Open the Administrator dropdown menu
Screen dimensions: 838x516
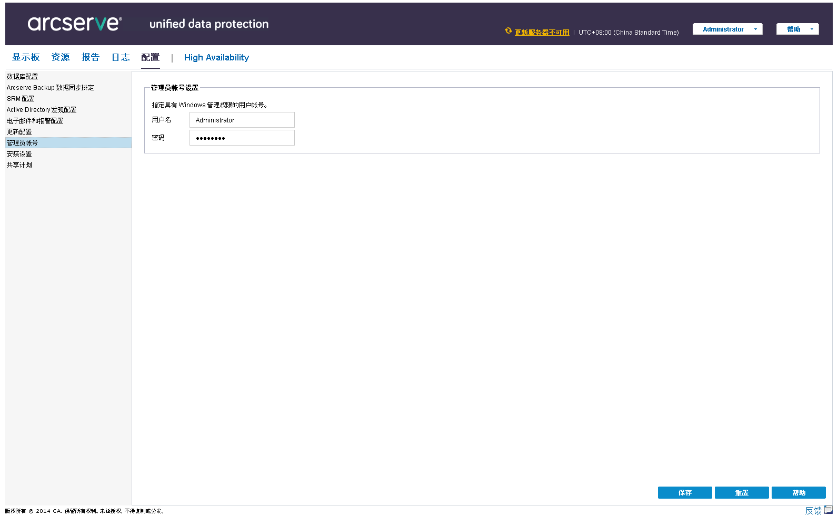[x=727, y=29]
